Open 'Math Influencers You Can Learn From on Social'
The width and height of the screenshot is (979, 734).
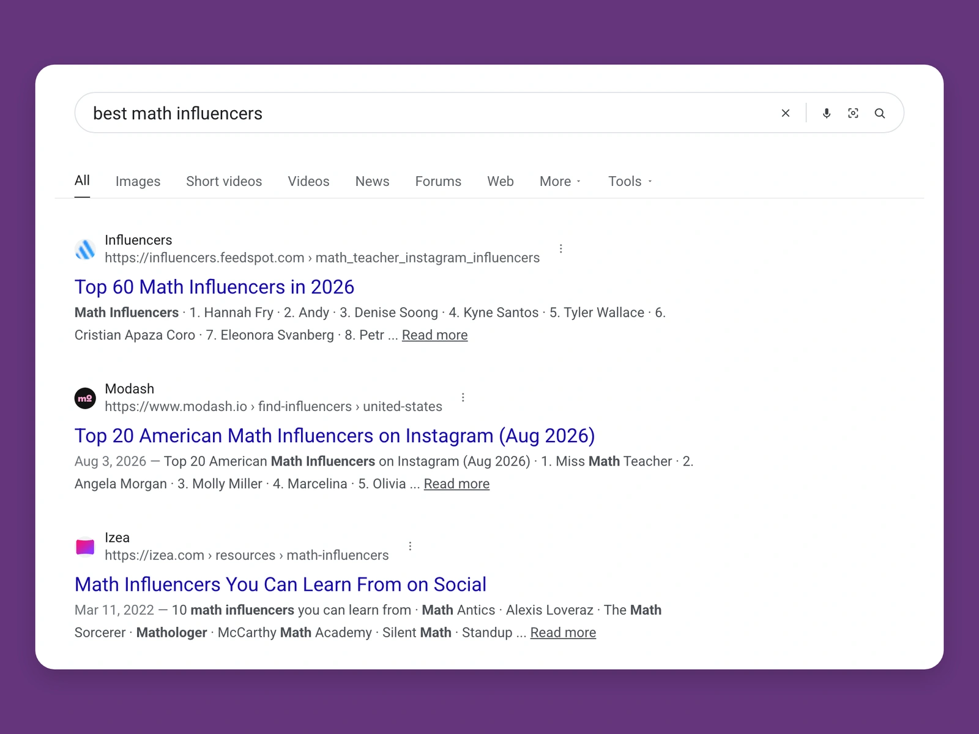pos(280,584)
